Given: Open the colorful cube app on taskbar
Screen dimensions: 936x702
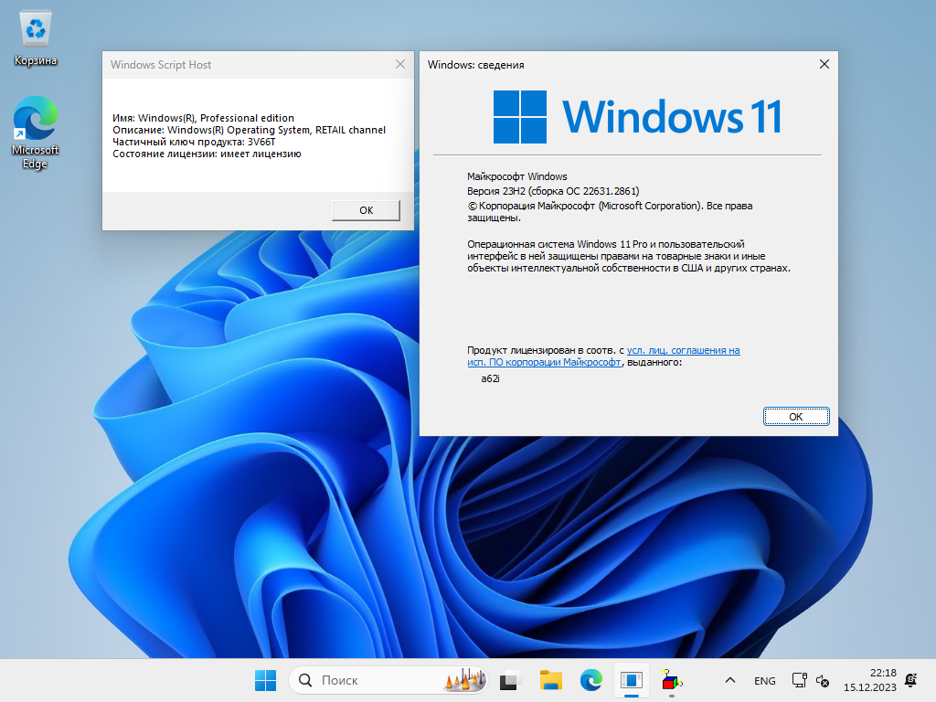Looking at the screenshot, I should (672, 680).
